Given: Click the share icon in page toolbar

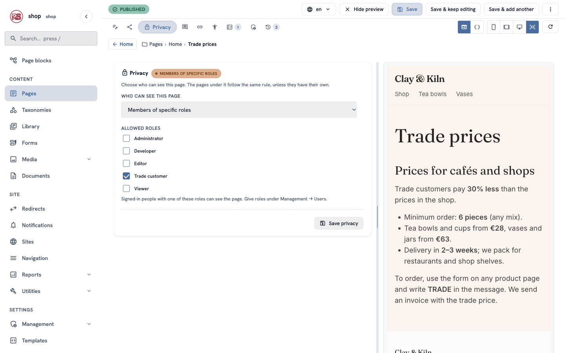Looking at the screenshot, I should tap(129, 27).
